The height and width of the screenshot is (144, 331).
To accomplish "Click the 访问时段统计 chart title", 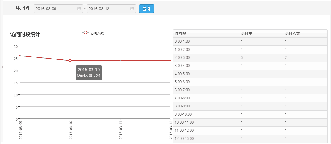I will 25,35.
